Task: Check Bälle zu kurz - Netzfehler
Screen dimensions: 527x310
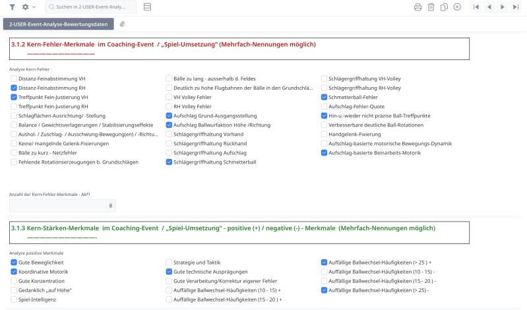Action: [14, 152]
